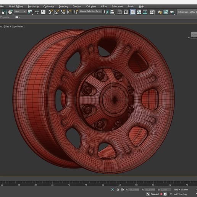Open Render Setup teapot icon
Screen dimensions: 197x197
[x=160, y=12]
